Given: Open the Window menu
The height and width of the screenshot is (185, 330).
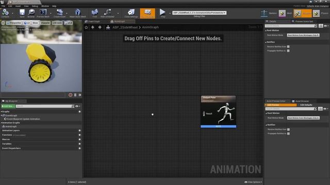Looking at the screenshot, I should point(45,6).
